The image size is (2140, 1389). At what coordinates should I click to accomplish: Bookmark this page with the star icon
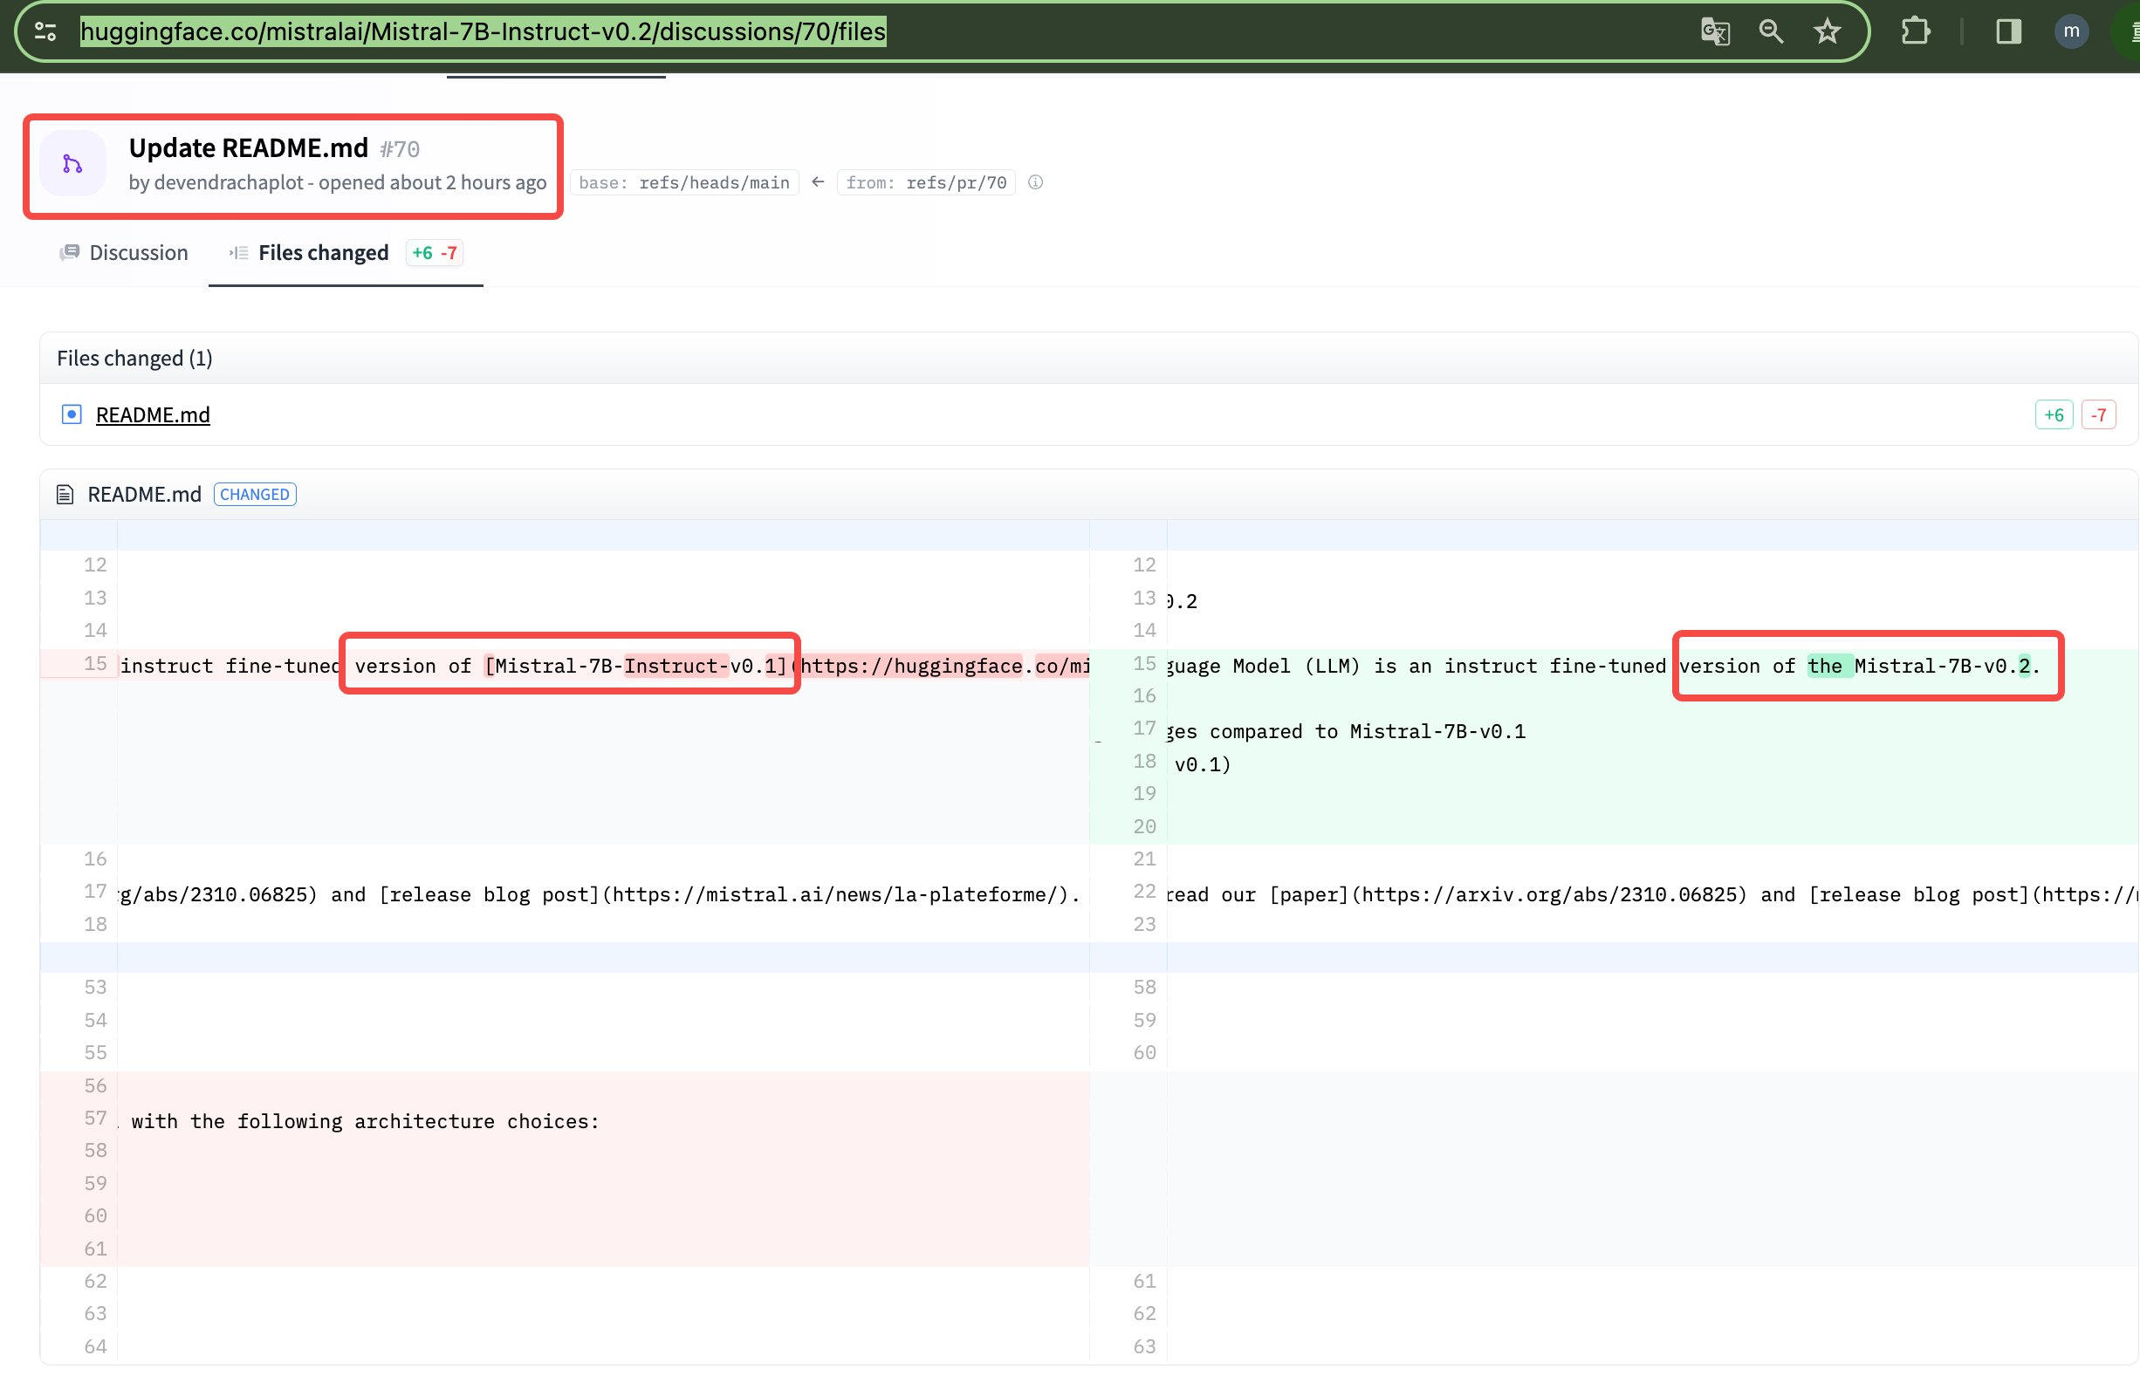click(x=1826, y=32)
